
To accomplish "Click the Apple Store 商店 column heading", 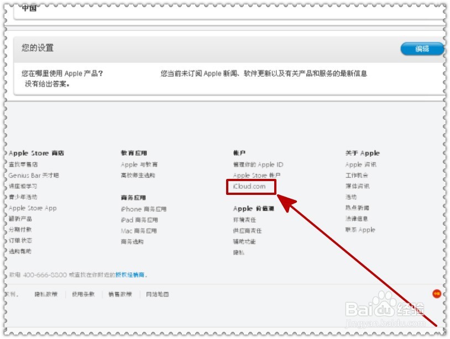I will pos(36,153).
